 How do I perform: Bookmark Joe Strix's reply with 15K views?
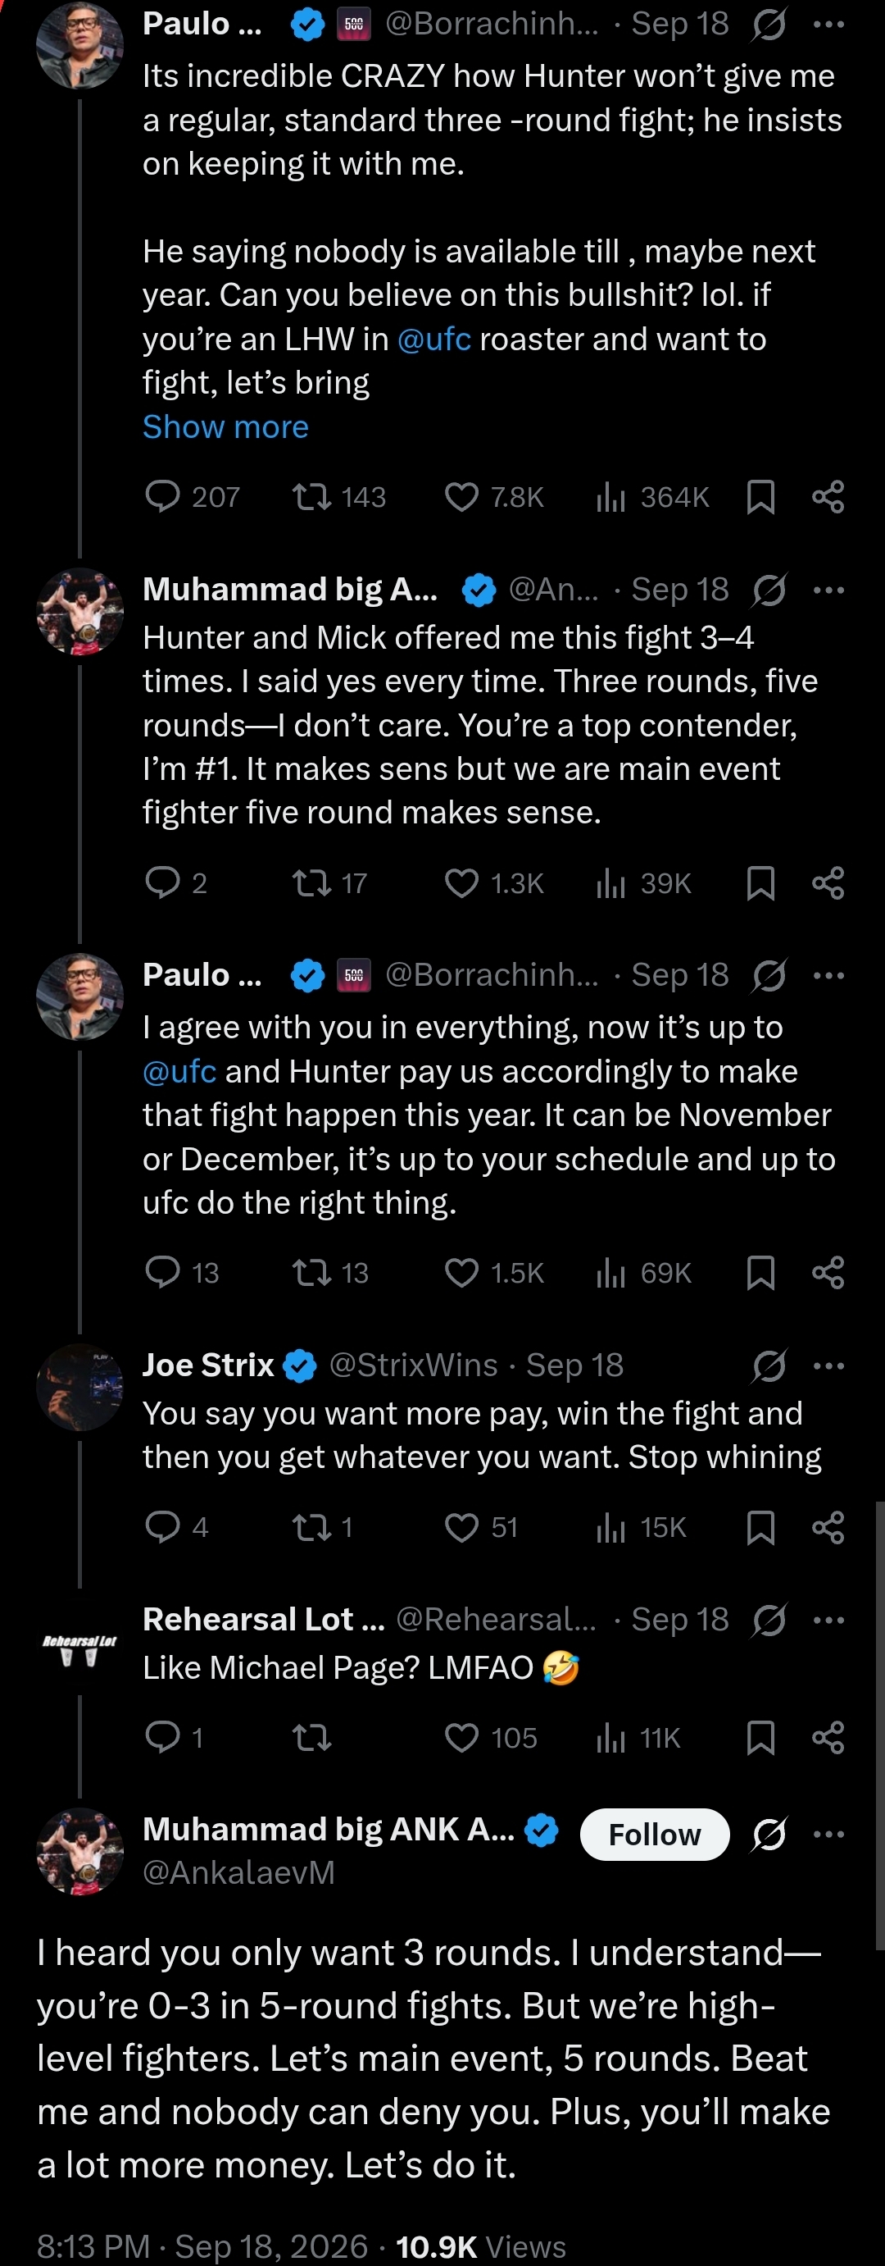(x=760, y=1527)
